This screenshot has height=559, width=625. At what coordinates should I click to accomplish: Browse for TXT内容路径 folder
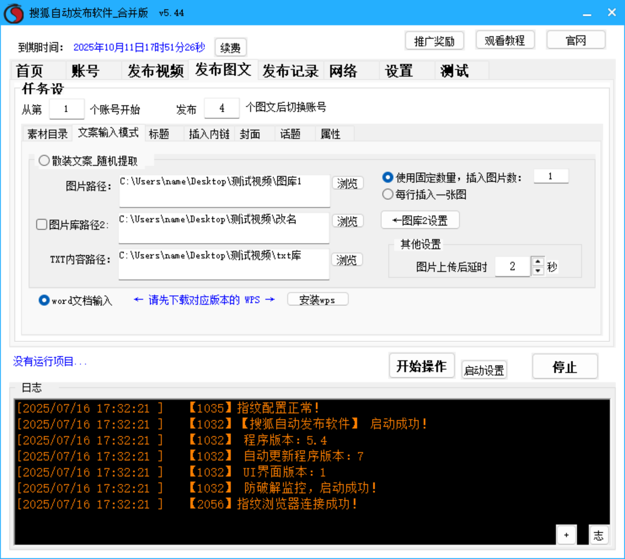pyautogui.click(x=347, y=260)
